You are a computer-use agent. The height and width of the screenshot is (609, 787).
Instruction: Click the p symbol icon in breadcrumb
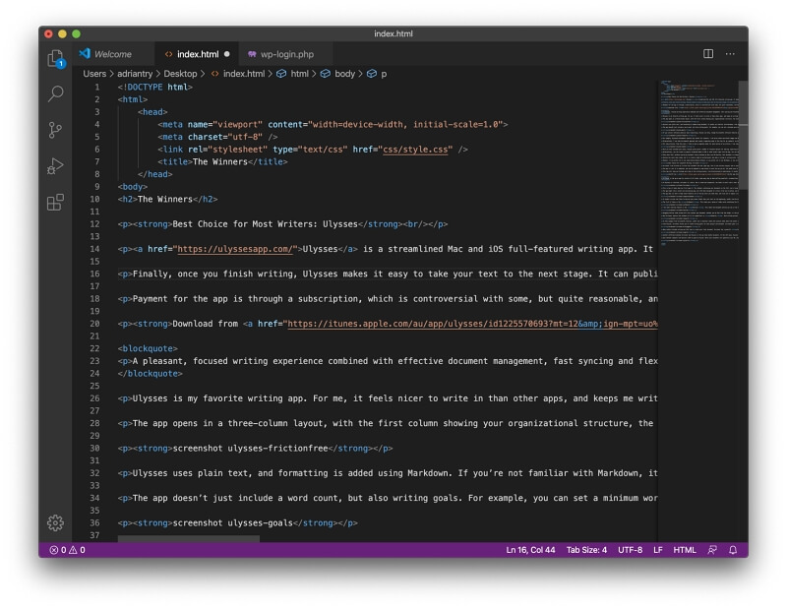click(372, 74)
